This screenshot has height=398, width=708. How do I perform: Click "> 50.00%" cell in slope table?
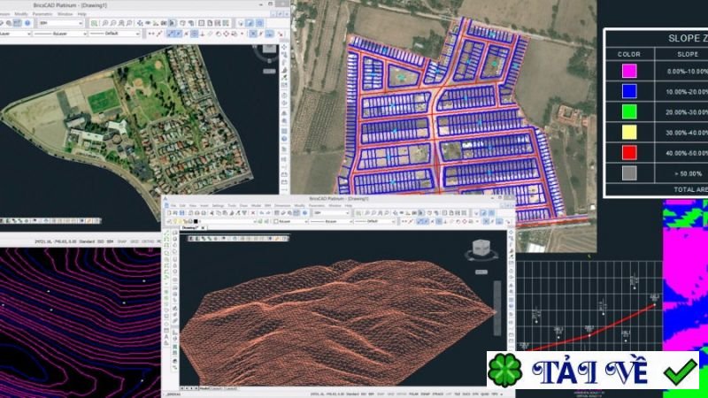point(688,173)
